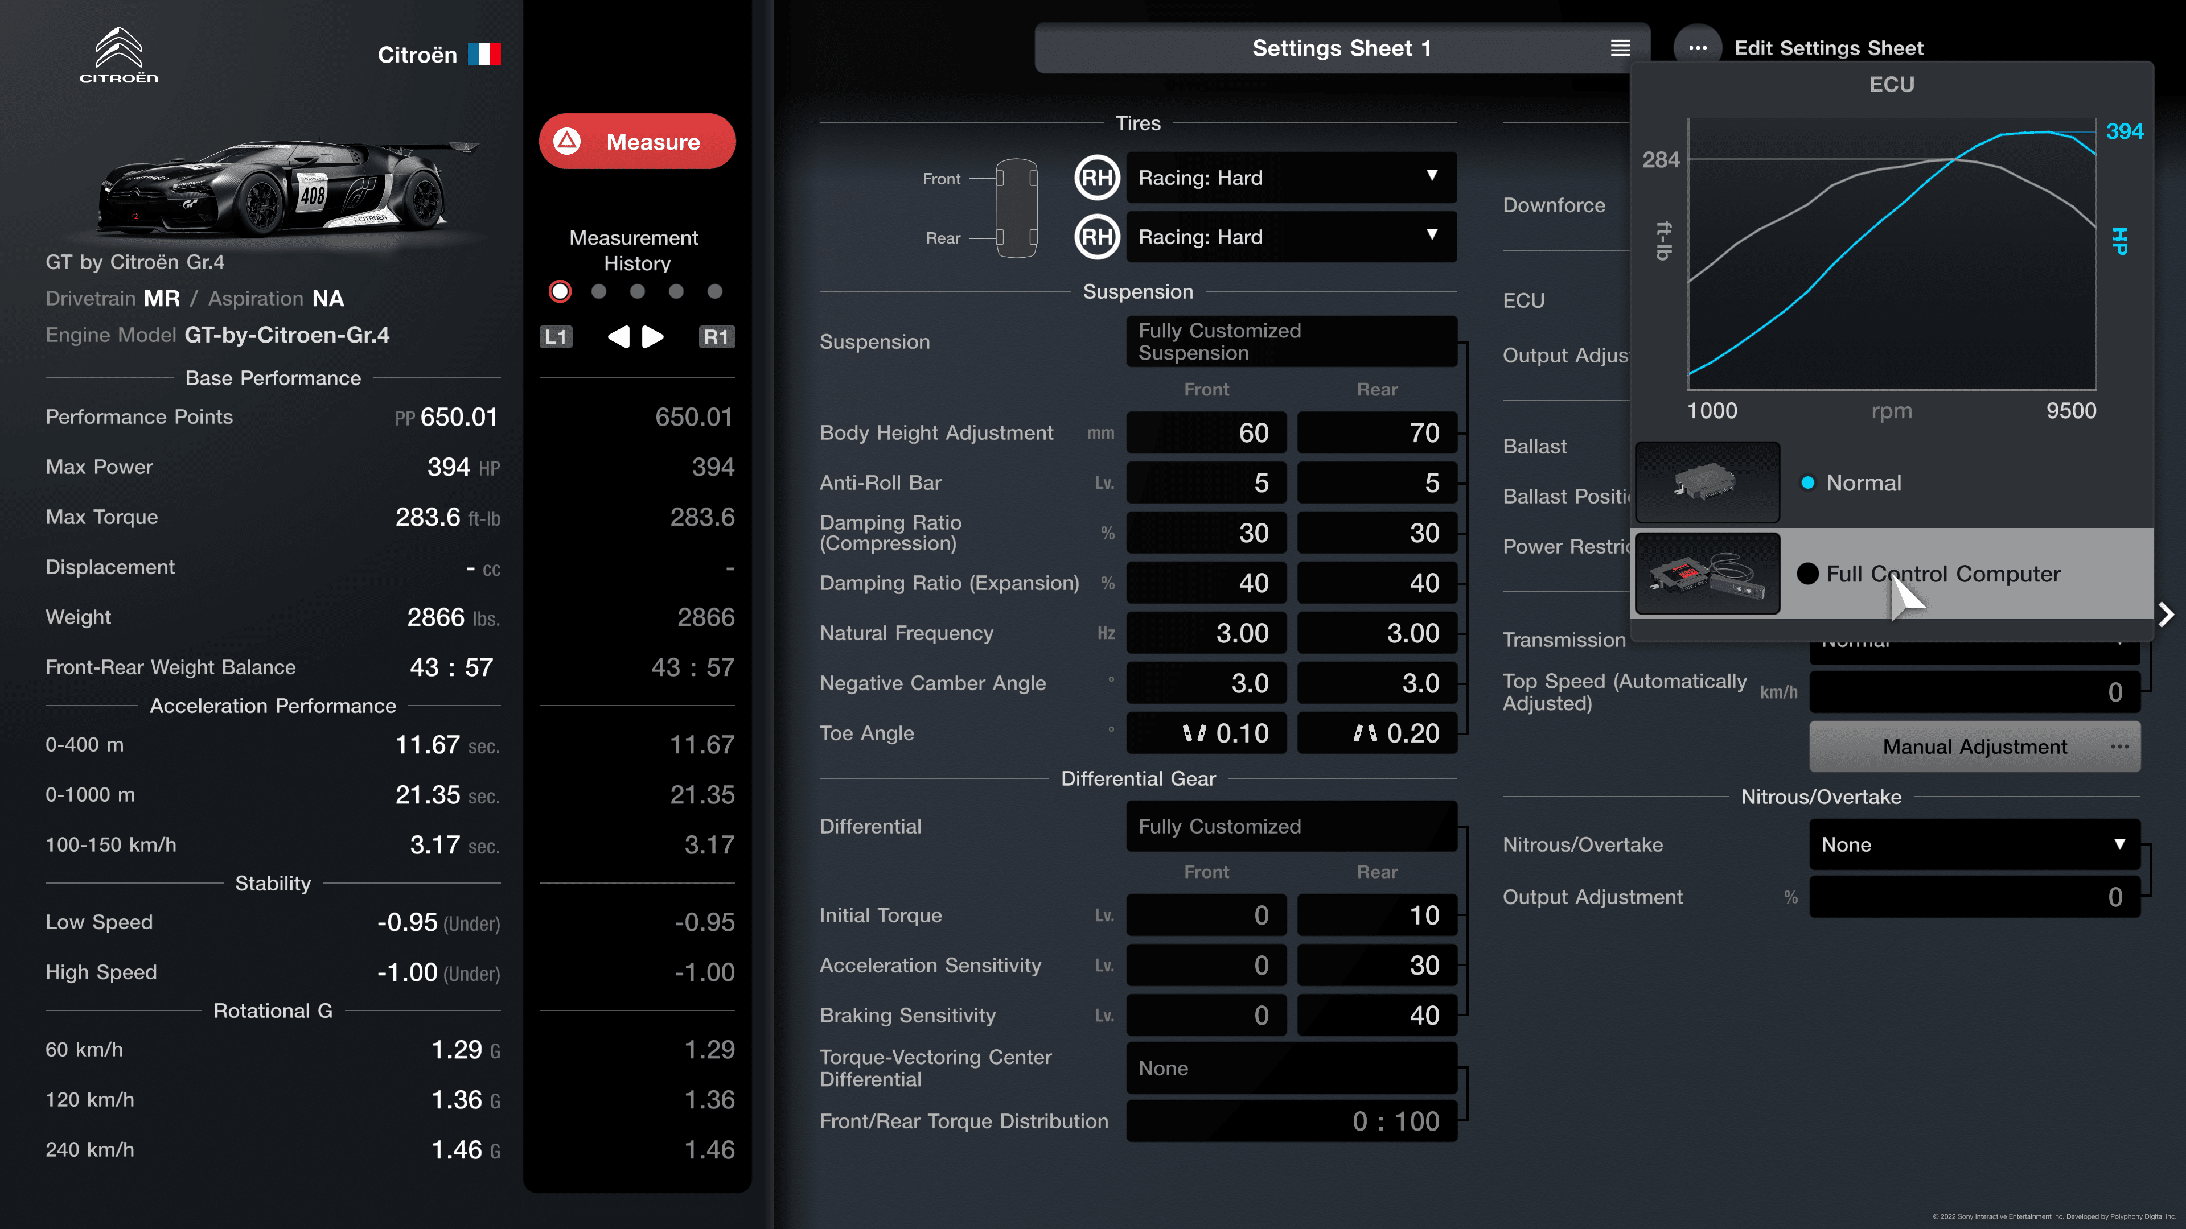Image resolution: width=2186 pixels, height=1229 pixels.
Task: Click the Downforce section label
Action: (1554, 205)
